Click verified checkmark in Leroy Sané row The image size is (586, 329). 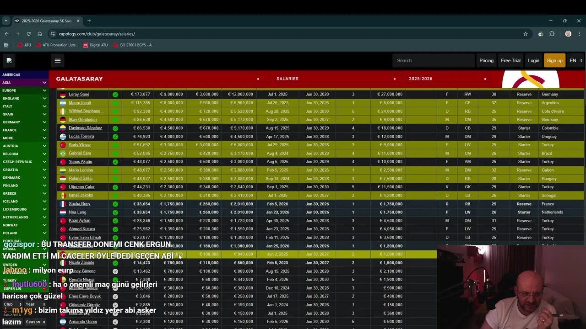(x=115, y=95)
